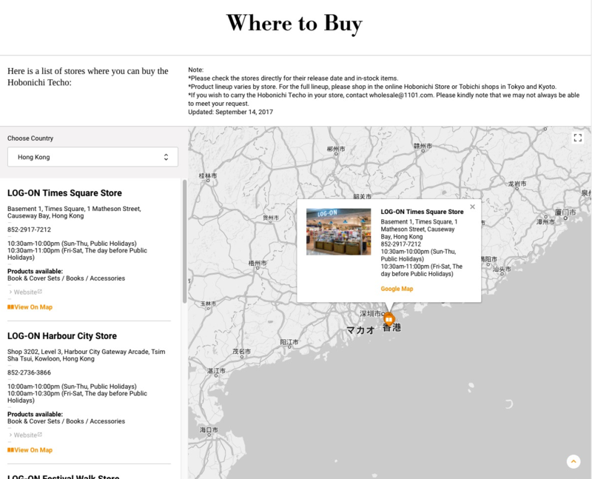Click the Harbour City address text

(86, 355)
